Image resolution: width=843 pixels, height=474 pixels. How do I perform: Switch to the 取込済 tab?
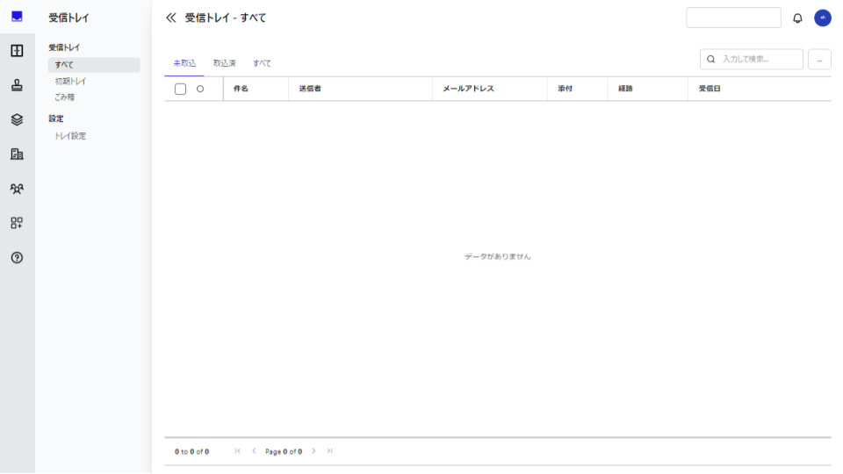224,63
